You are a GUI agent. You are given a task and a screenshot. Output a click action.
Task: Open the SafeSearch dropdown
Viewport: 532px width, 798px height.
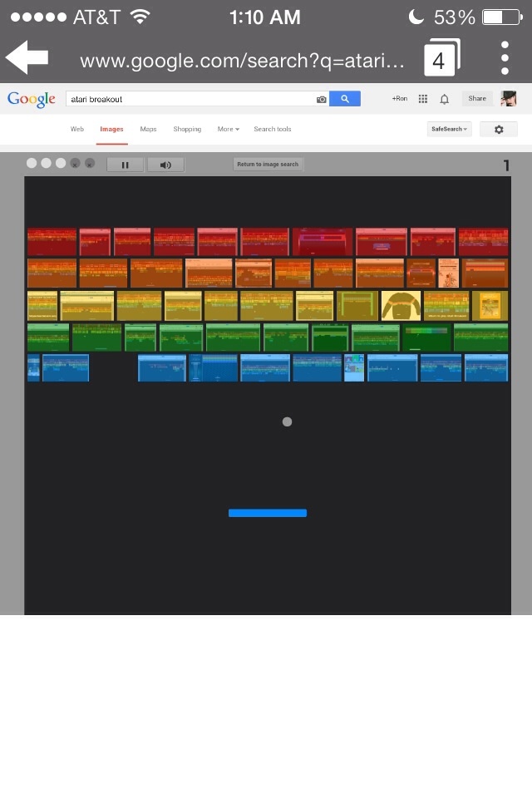(x=449, y=129)
